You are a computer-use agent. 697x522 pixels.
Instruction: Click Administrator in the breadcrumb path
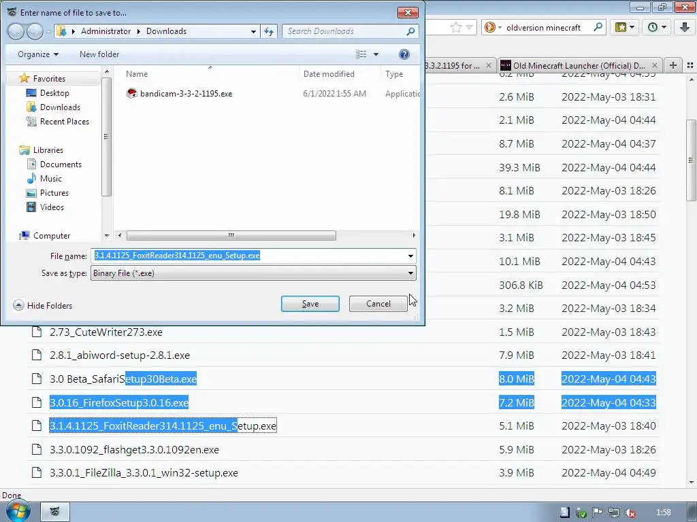pyautogui.click(x=106, y=31)
